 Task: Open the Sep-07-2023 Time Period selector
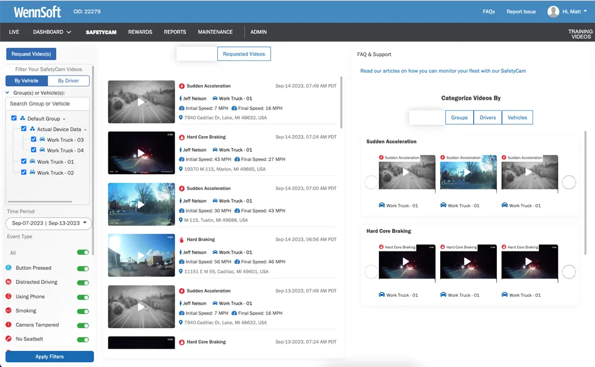tap(48, 223)
